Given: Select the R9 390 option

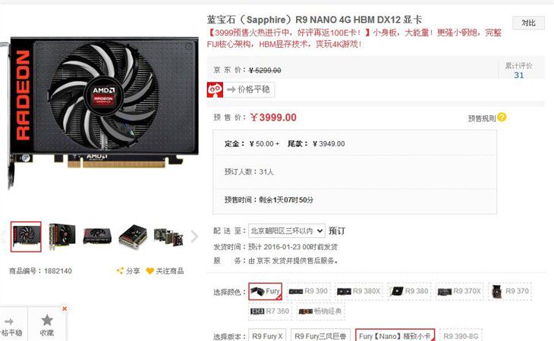Looking at the screenshot, I should pos(308,291).
